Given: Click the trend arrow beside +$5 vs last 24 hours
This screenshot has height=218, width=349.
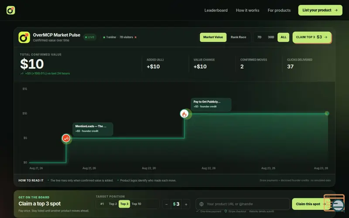Looking at the screenshot, I should [21, 73].
